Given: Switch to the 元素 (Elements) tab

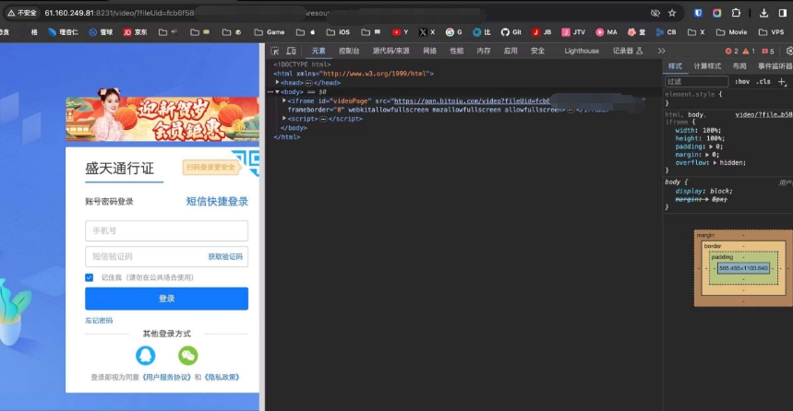Looking at the screenshot, I should click(318, 51).
